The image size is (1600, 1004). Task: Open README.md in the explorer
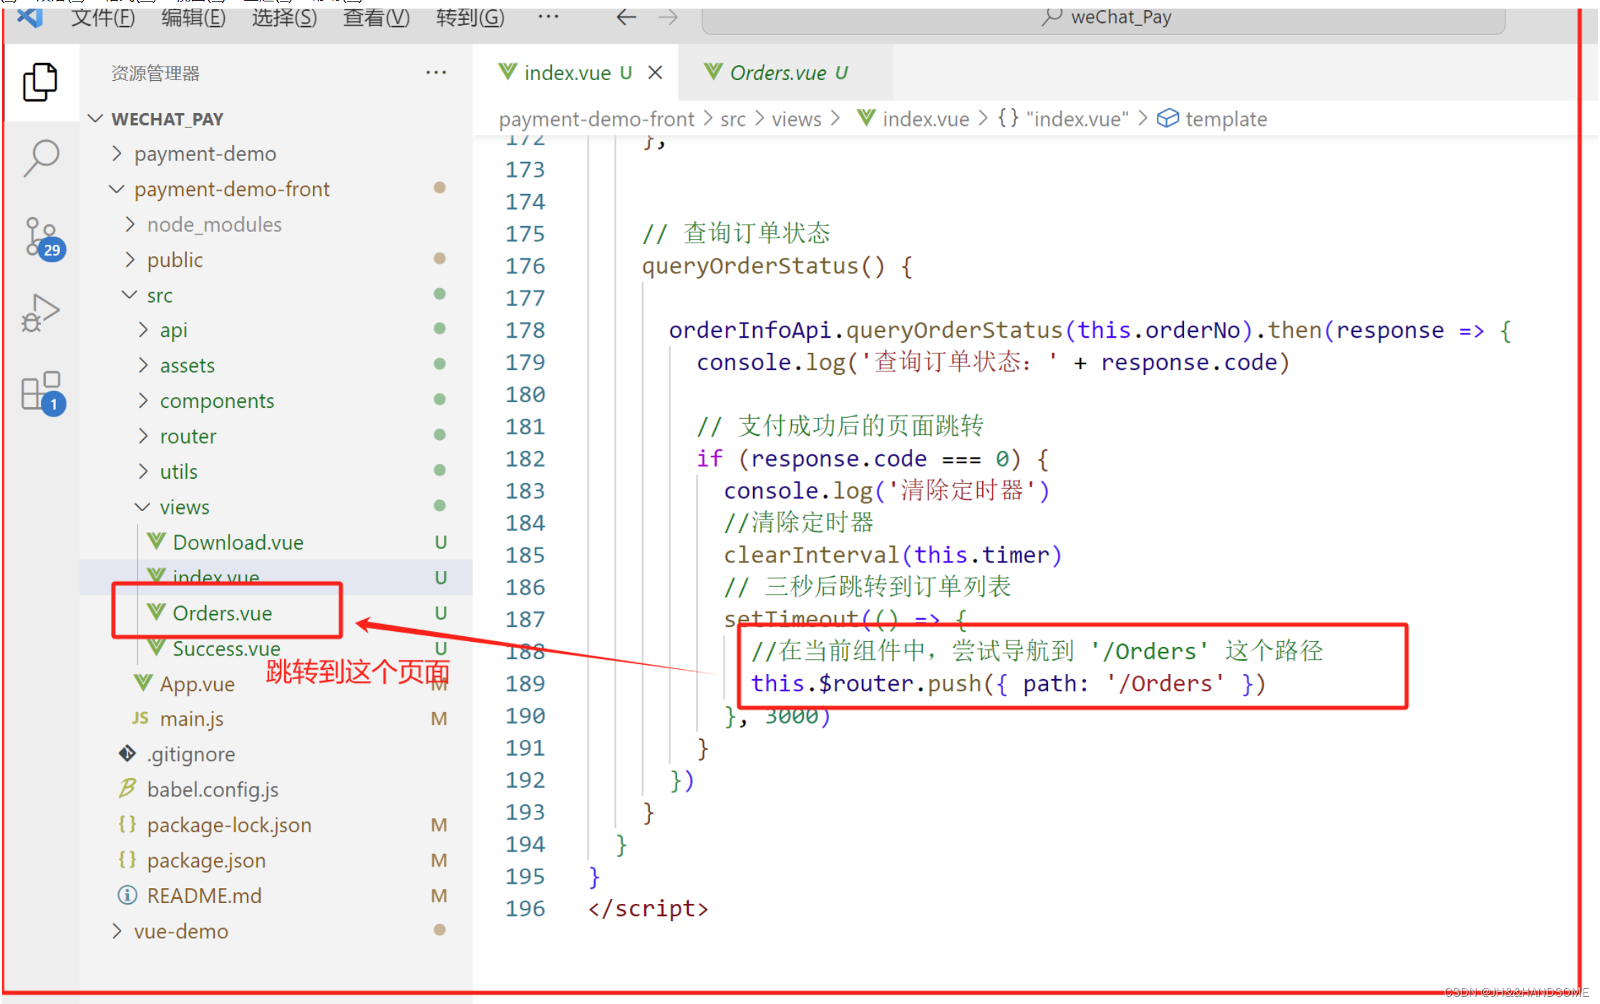(276, 895)
